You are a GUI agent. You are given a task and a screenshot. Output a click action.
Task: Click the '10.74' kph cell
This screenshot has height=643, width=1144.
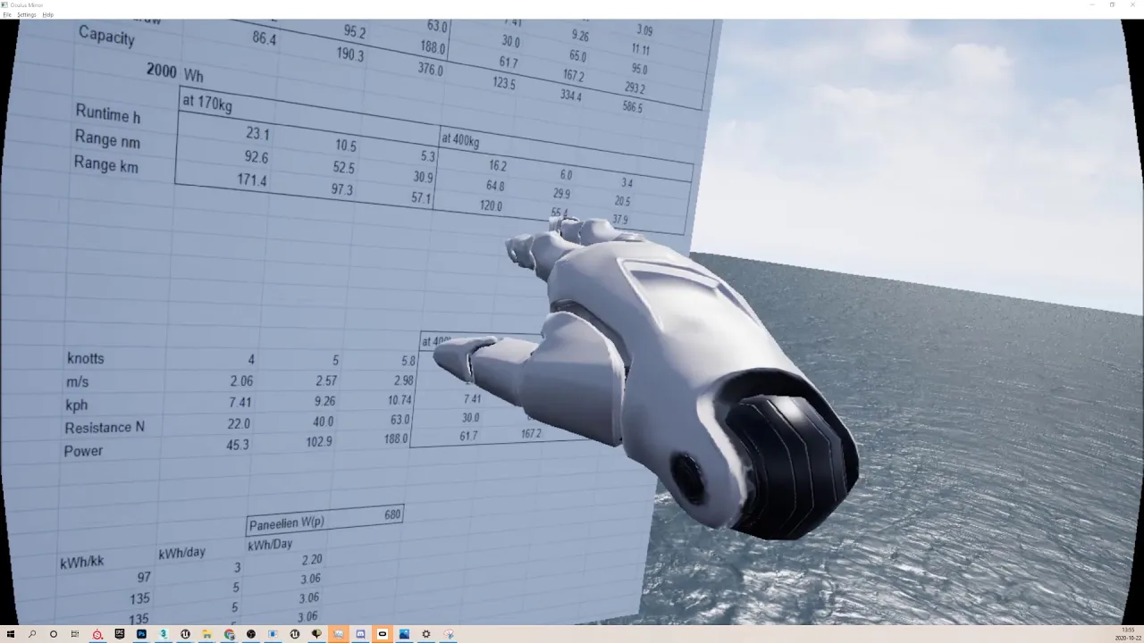coord(400,400)
